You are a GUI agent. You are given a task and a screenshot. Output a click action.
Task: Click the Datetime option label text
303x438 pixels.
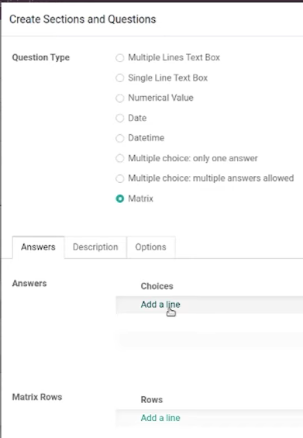coord(146,138)
